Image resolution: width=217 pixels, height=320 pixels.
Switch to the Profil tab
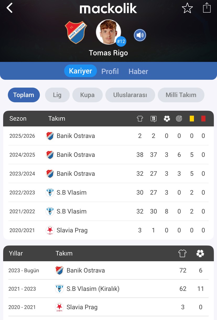110,71
